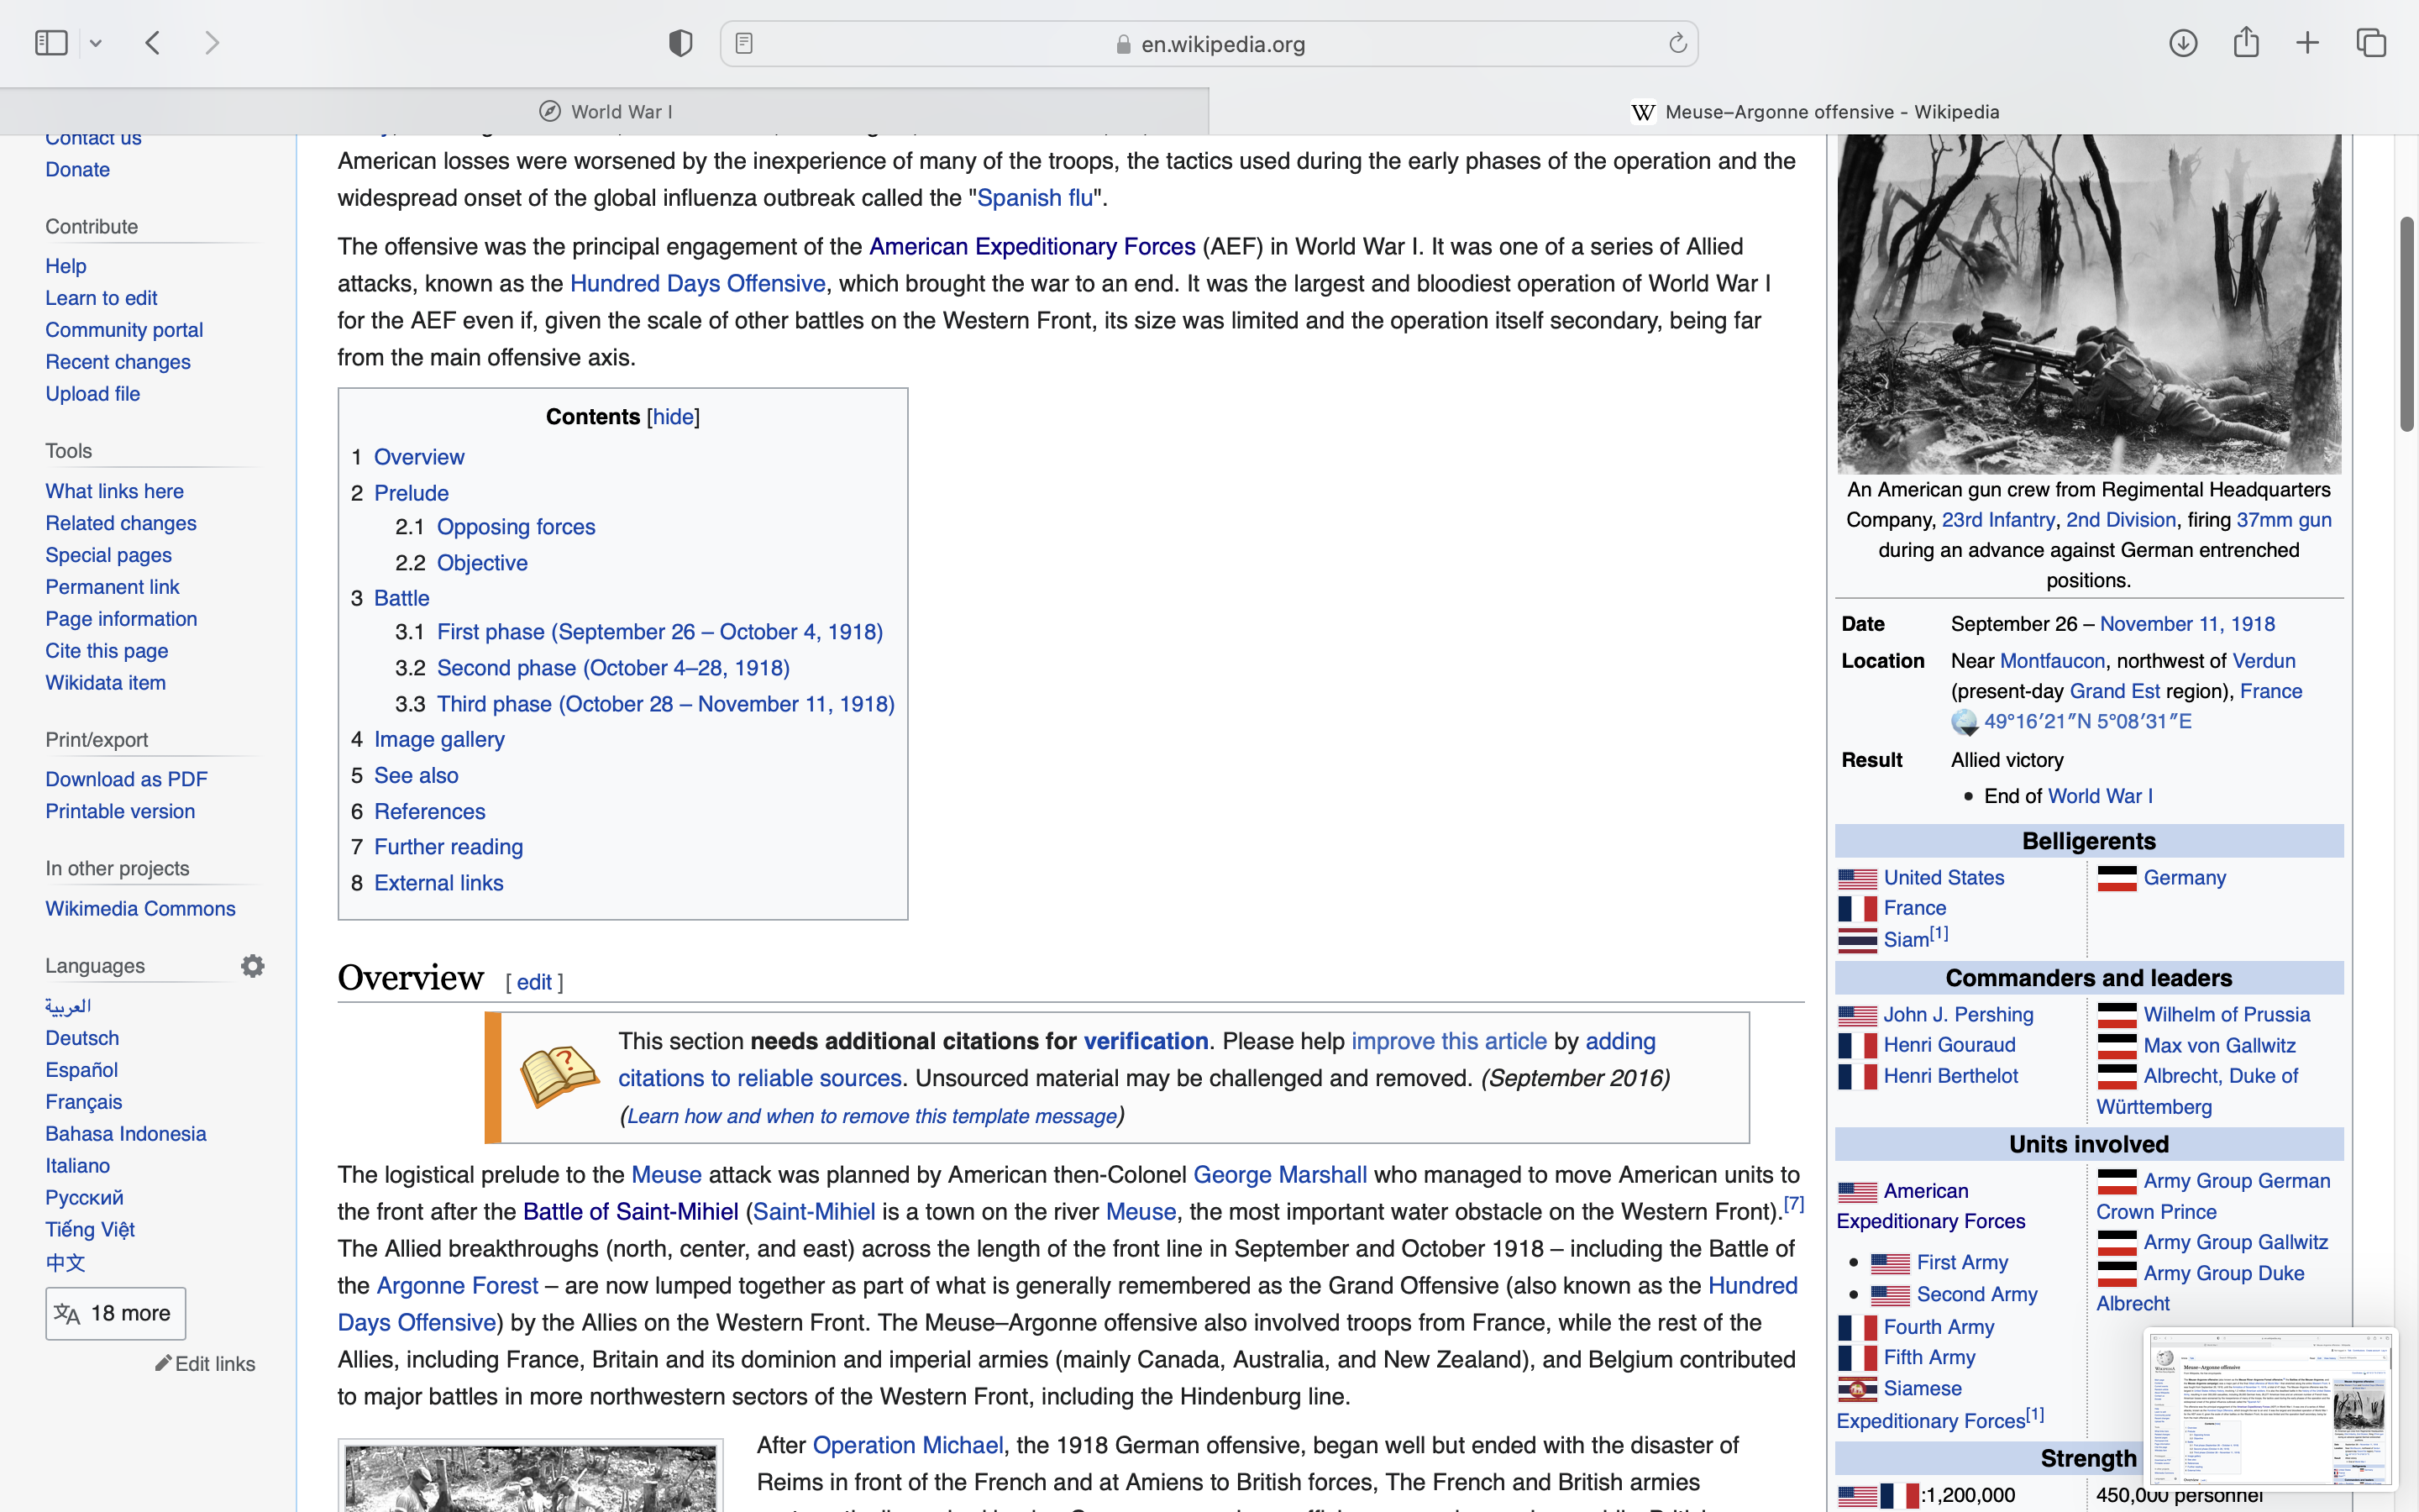Open the sidebar options chevron
The height and width of the screenshot is (1512, 2419).
pos(96,43)
